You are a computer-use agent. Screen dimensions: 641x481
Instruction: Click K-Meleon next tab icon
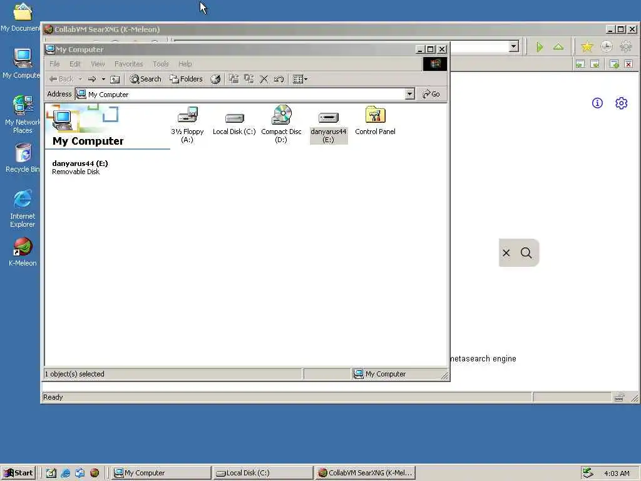(x=595, y=64)
